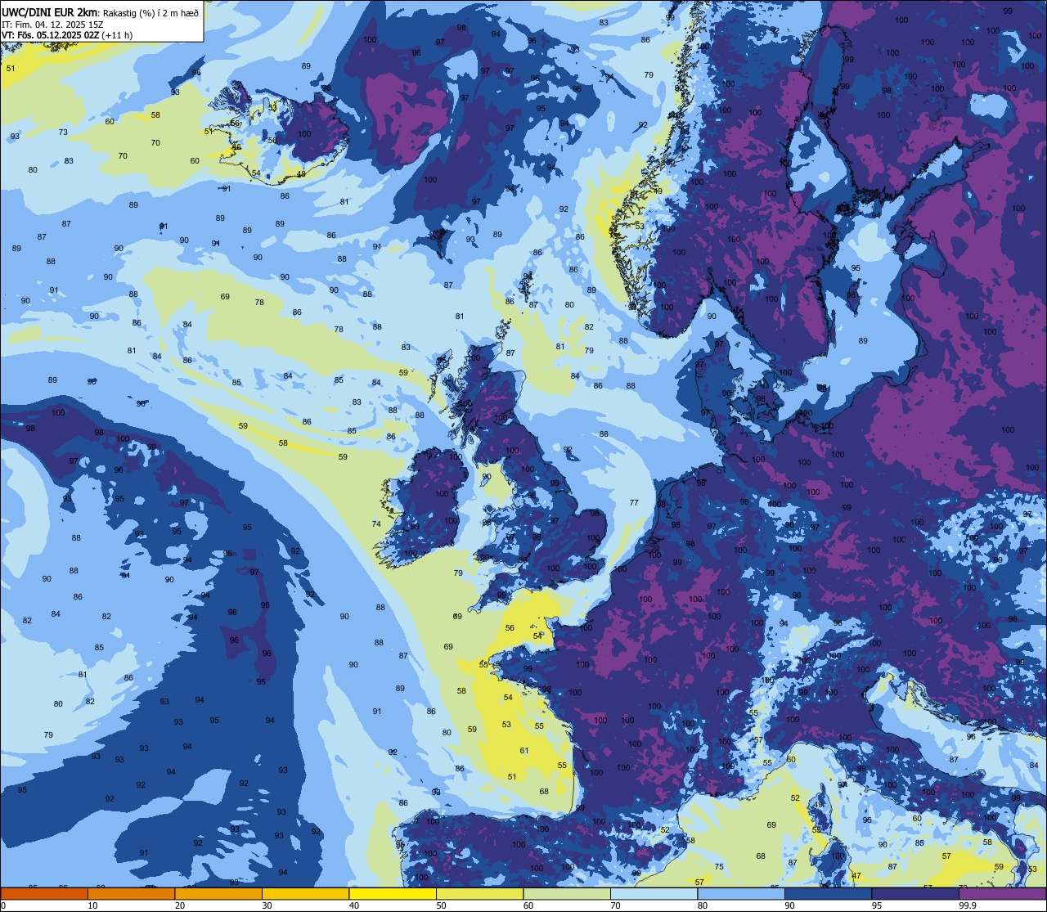Screen dimensions: 1047x912
Task: Click the "Rakastig (%) í 2 m hæð" label
Action: coord(150,12)
